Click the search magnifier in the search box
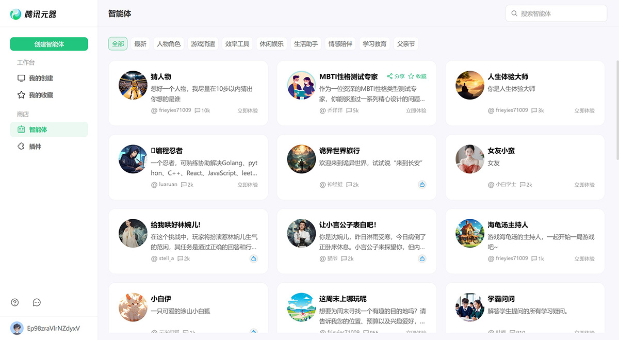Image resolution: width=619 pixels, height=340 pixels. [514, 13]
